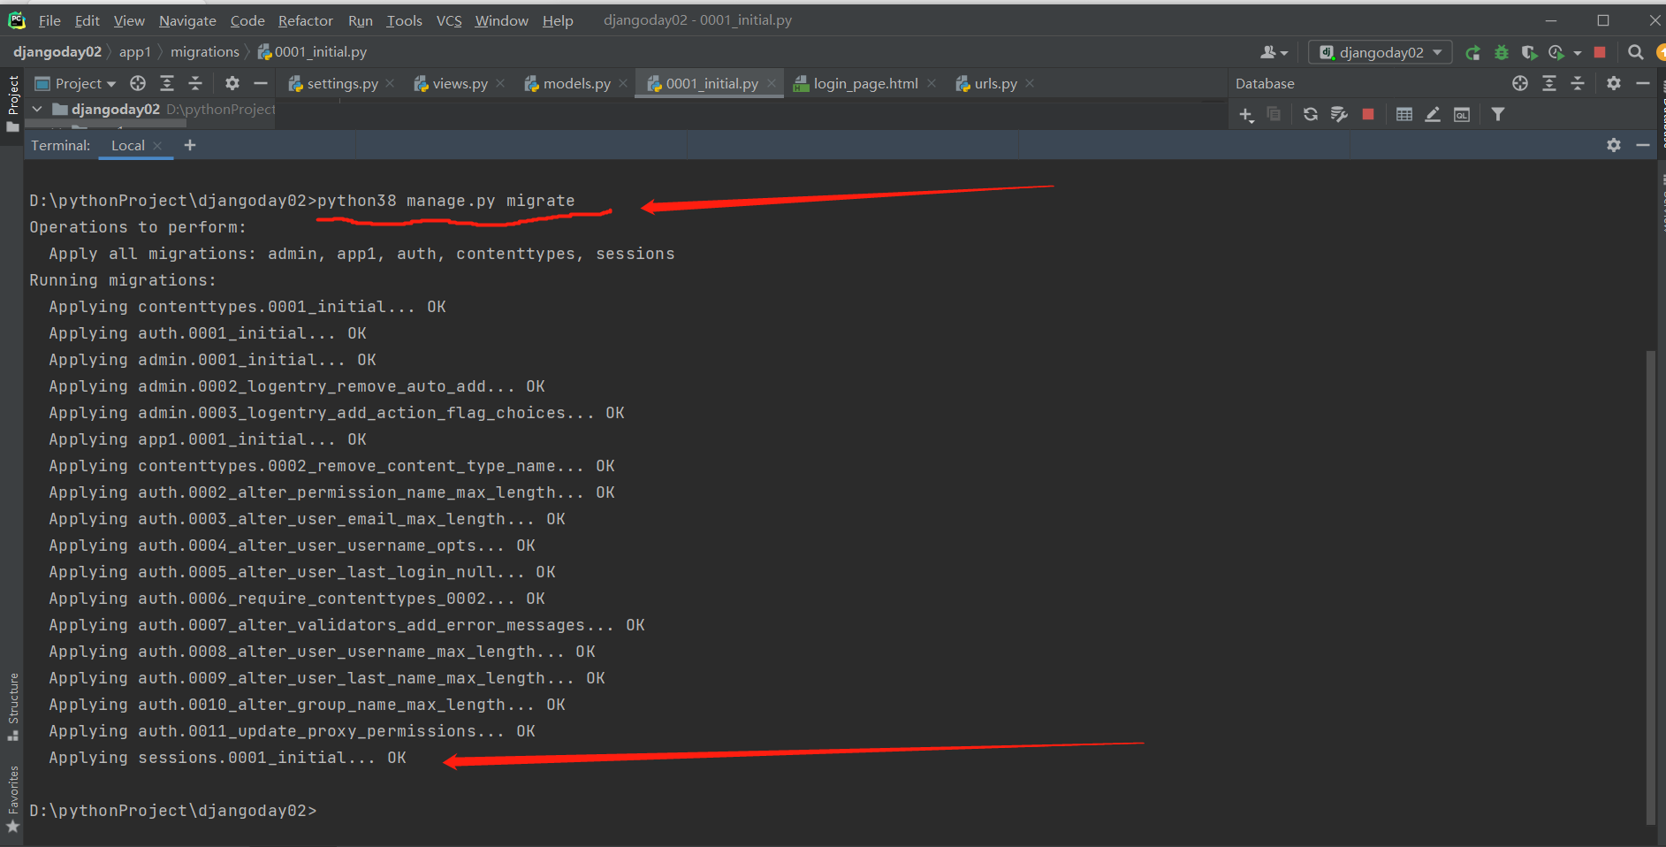Image resolution: width=1666 pixels, height=847 pixels.
Task: Close the Local terminal tab
Action: [157, 146]
